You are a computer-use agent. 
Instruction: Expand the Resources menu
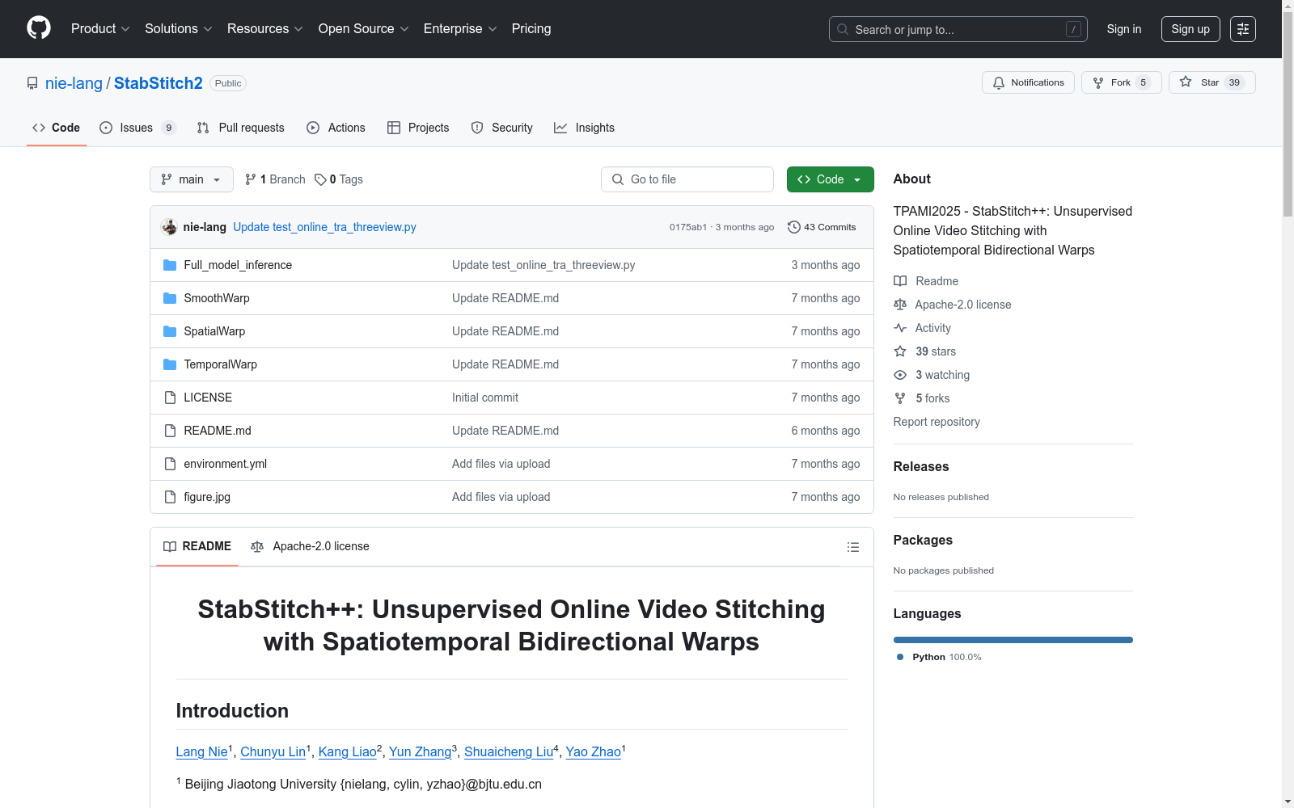(265, 29)
